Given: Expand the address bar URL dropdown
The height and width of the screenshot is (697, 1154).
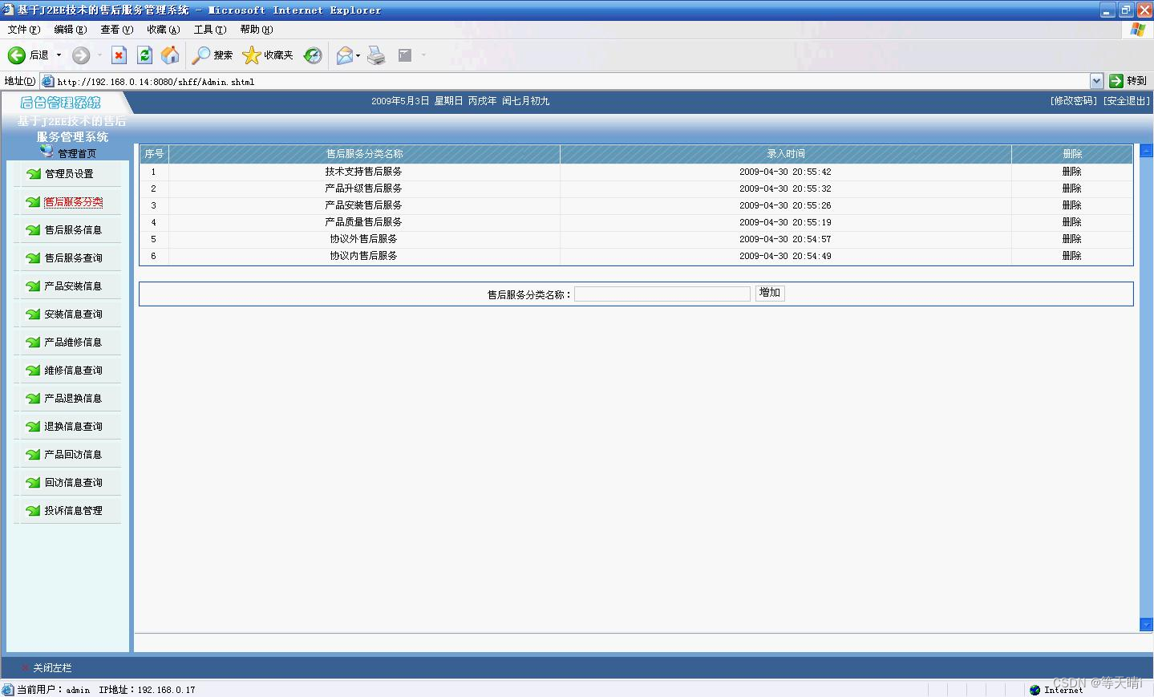Looking at the screenshot, I should [x=1098, y=80].
